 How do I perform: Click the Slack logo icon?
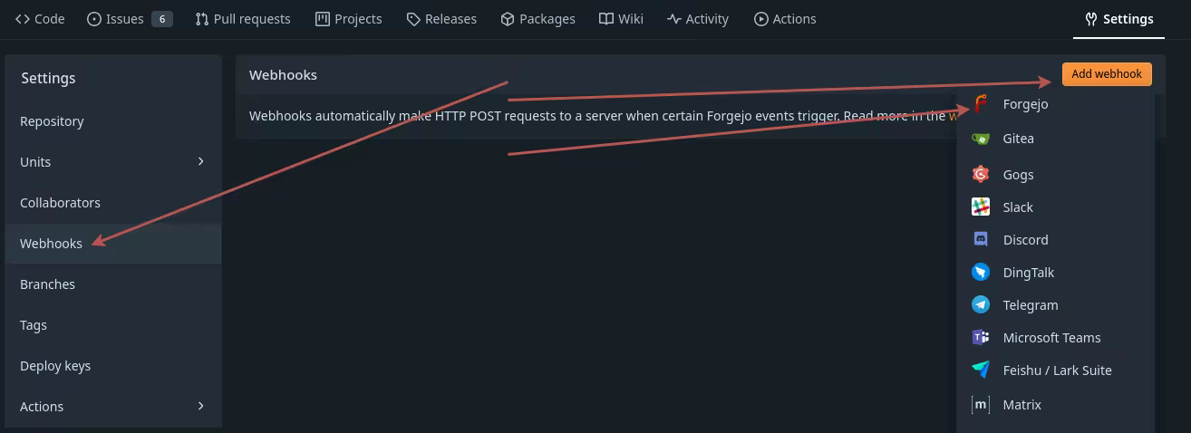coord(981,207)
